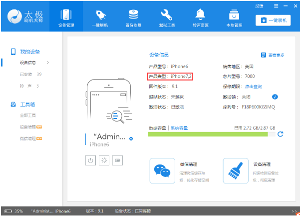Click "Administ... iPhone6 in status bar
Screen dimensions: 300x216
pyautogui.click(x=50, y=211)
